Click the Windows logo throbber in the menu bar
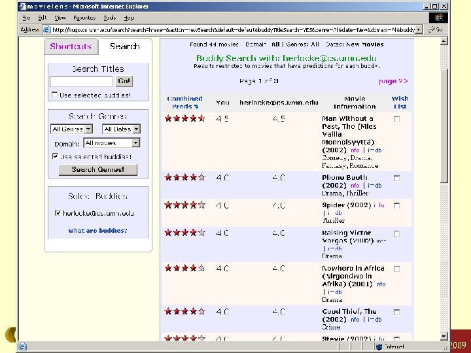The width and height of the screenshot is (471, 353). click(438, 18)
